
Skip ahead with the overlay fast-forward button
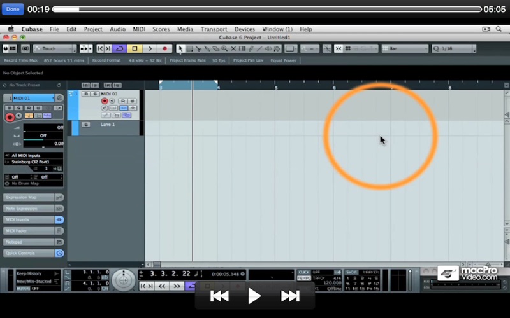click(290, 296)
